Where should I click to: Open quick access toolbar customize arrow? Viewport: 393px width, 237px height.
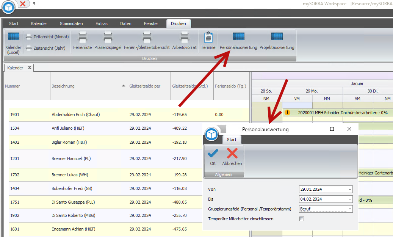(34, 3)
